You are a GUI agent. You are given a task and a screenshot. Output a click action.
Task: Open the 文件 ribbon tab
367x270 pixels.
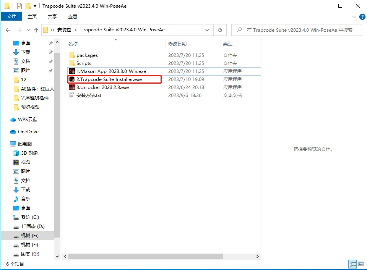point(11,16)
